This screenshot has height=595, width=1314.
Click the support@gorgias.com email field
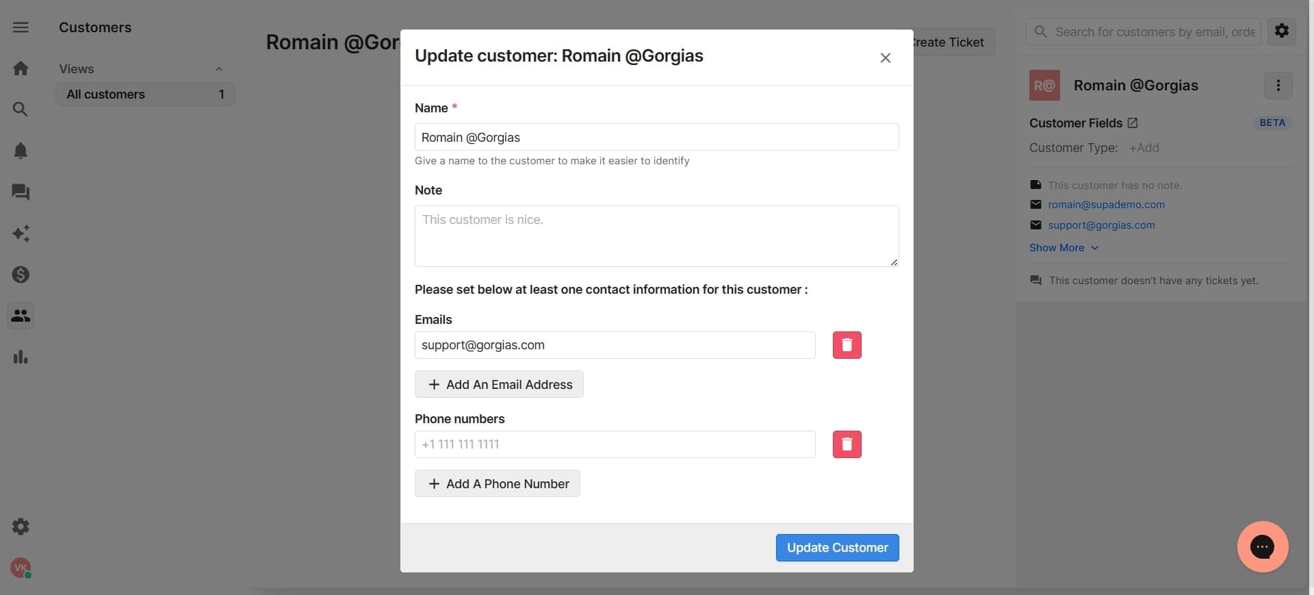point(615,345)
